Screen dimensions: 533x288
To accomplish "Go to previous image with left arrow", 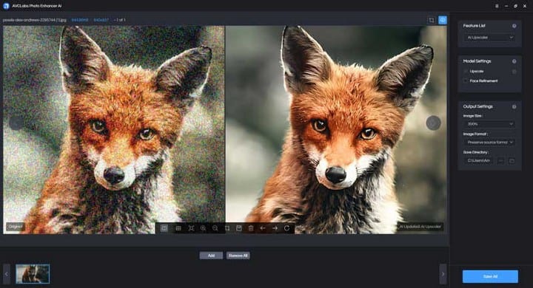I will pyautogui.click(x=263, y=228).
